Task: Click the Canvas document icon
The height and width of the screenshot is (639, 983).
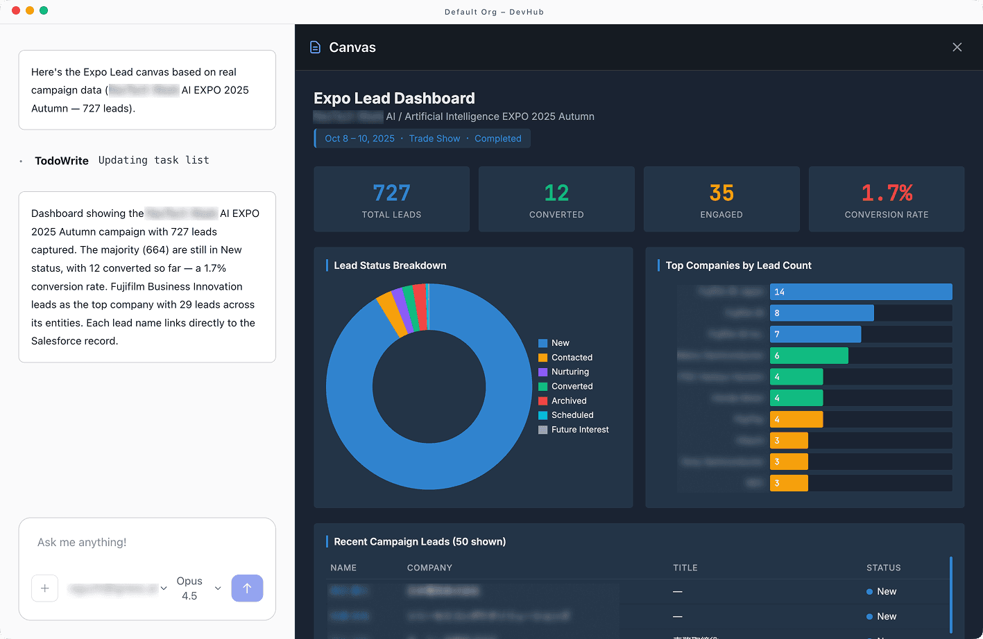Action: pyautogui.click(x=315, y=47)
